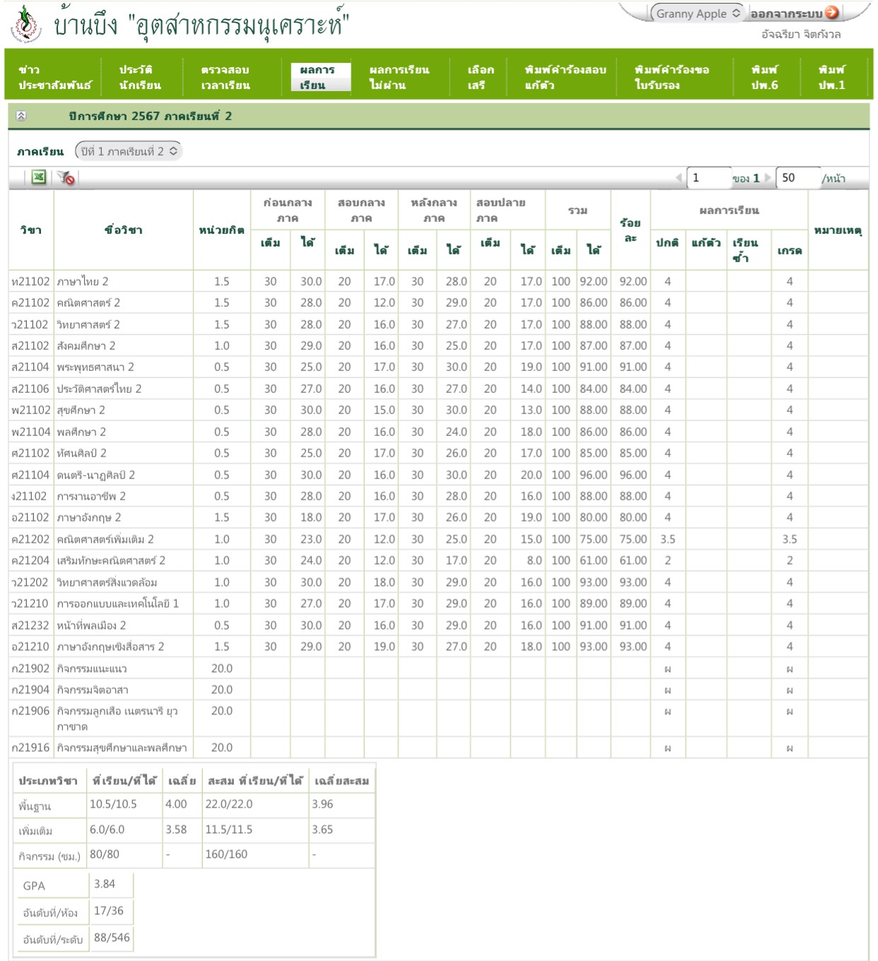Open the Granny Apple theme dropdown

[696, 13]
